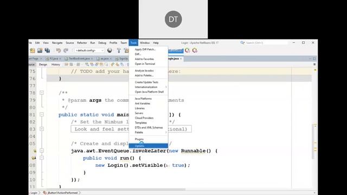Switch to the History view tab
The image size is (347, 195).
[x=55, y=64]
